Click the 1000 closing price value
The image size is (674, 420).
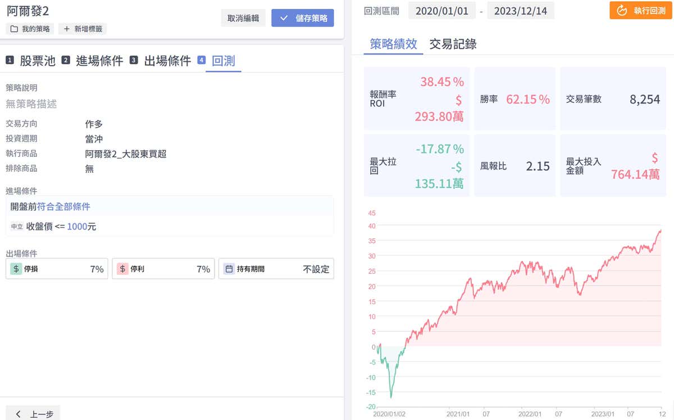click(77, 227)
